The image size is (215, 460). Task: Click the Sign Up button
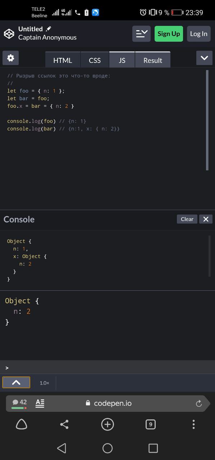[169, 34]
